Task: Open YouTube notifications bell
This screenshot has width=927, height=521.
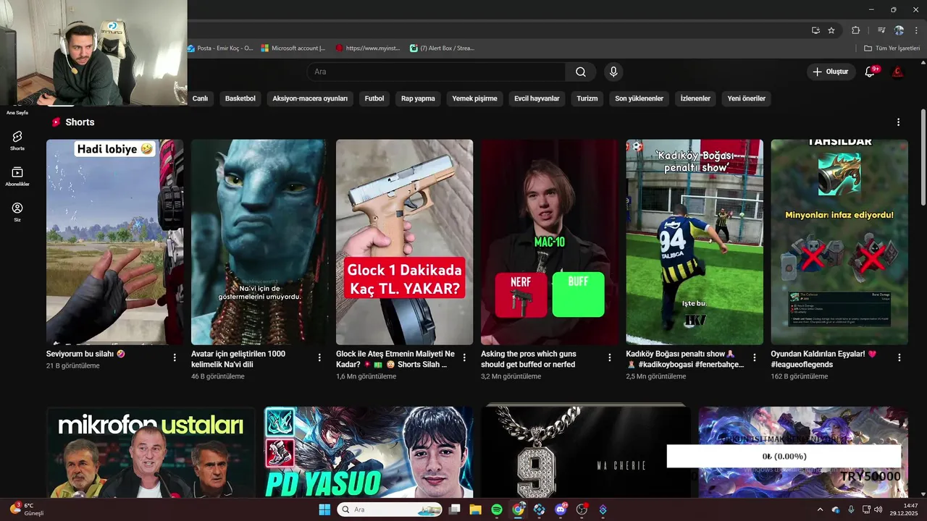Action: tap(871, 72)
